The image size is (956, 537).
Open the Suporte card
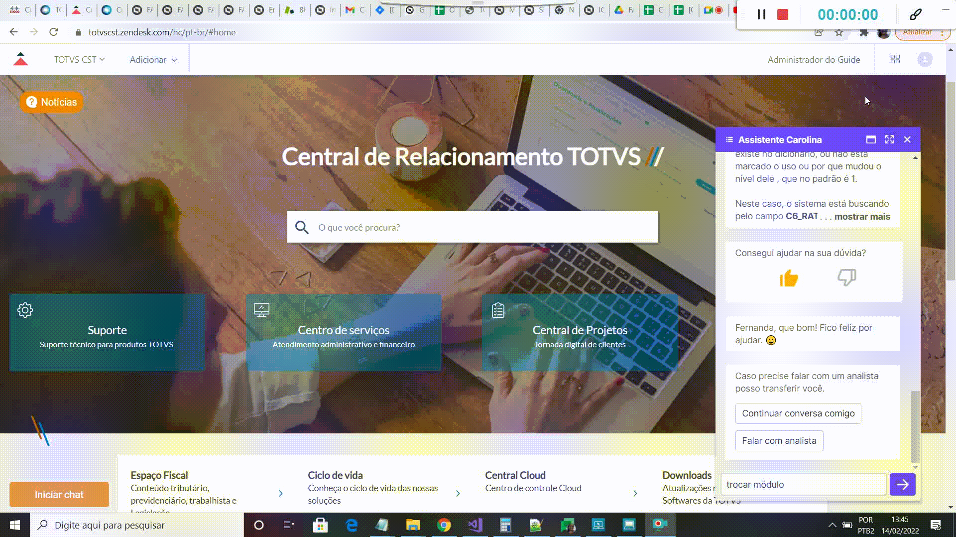pyautogui.click(x=107, y=332)
